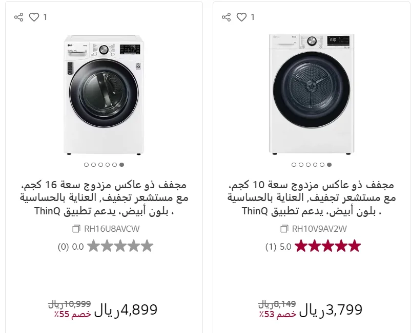Share the RH10V9AV2W 10 kg dryer
This screenshot has width=411, height=333.
pos(227,17)
